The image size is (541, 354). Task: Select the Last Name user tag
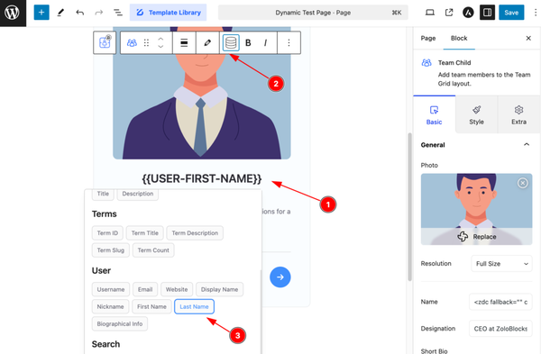click(x=194, y=306)
